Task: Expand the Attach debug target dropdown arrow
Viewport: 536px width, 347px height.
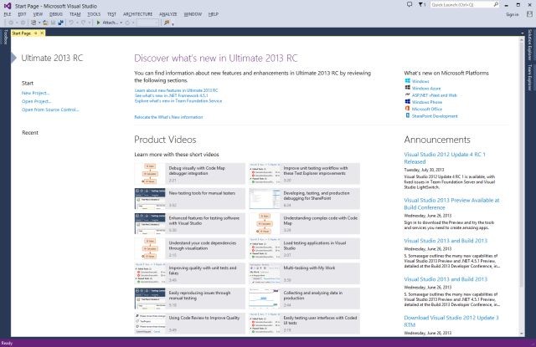Action: tap(121, 23)
